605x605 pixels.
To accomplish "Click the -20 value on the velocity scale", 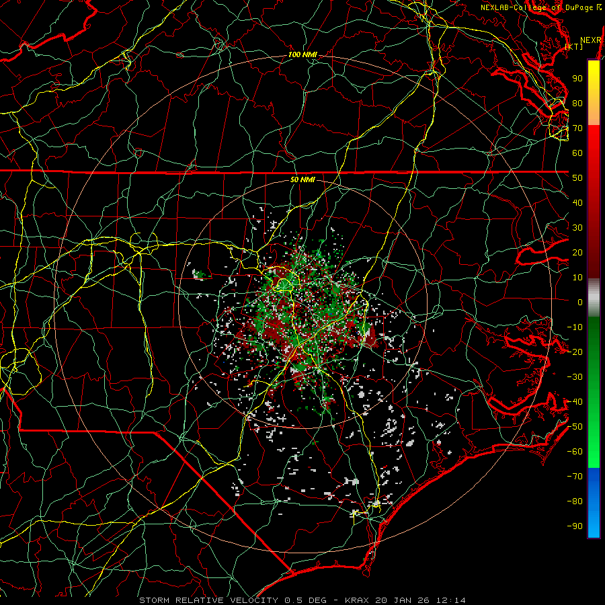I will 575,352.
